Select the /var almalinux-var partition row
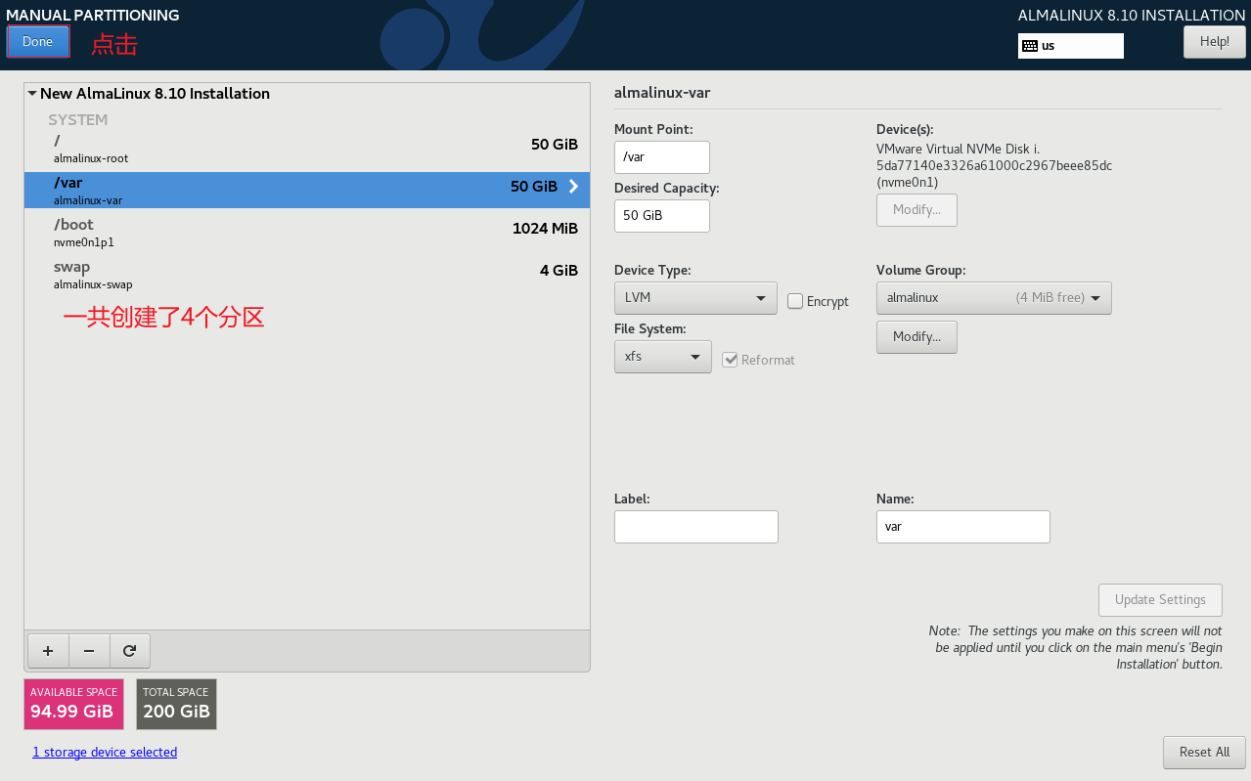1251x781 pixels. tap(307, 191)
